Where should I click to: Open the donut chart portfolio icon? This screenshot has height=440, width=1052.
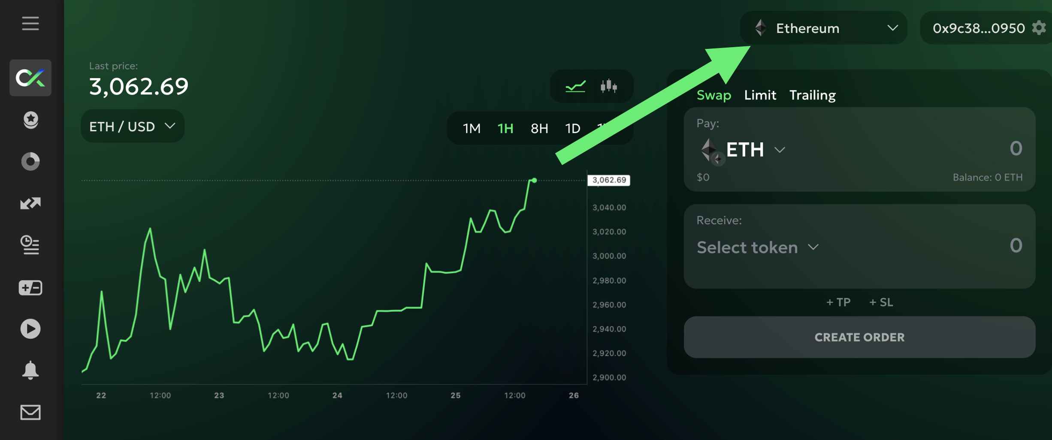[x=30, y=162]
